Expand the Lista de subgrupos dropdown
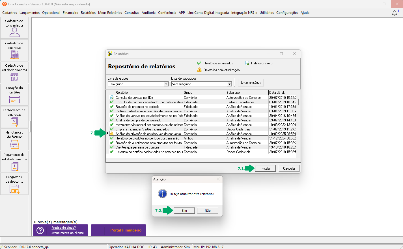The width and height of the screenshot is (403, 249). coord(229,84)
